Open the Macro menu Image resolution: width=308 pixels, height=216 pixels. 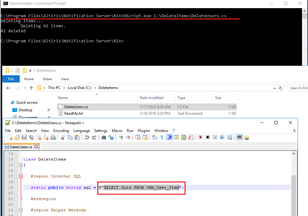[117, 131]
